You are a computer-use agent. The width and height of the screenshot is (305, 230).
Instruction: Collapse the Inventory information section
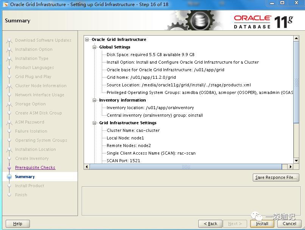[x=94, y=100]
